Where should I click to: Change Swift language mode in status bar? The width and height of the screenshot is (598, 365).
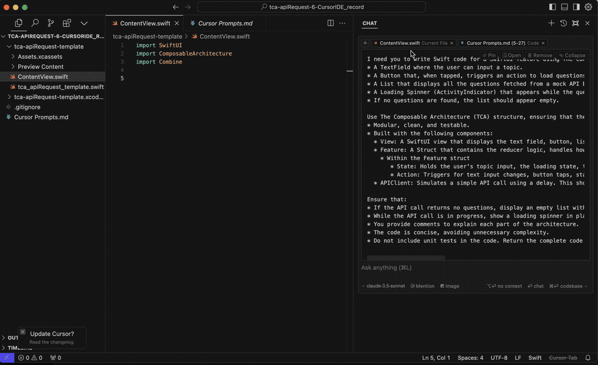tap(535, 358)
